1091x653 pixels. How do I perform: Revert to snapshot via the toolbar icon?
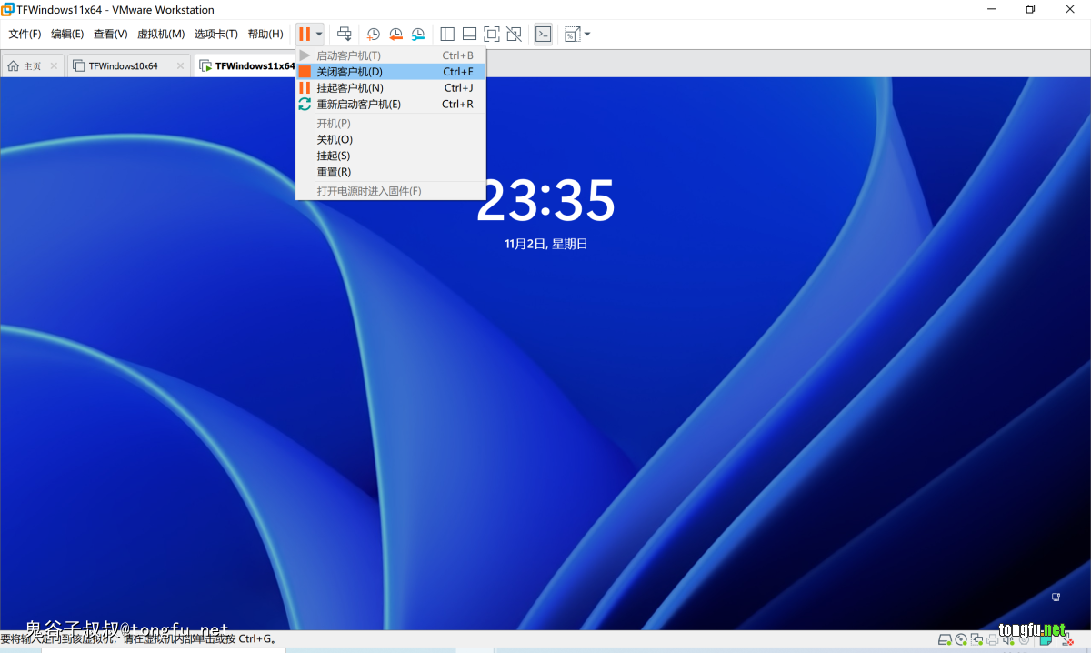(395, 35)
